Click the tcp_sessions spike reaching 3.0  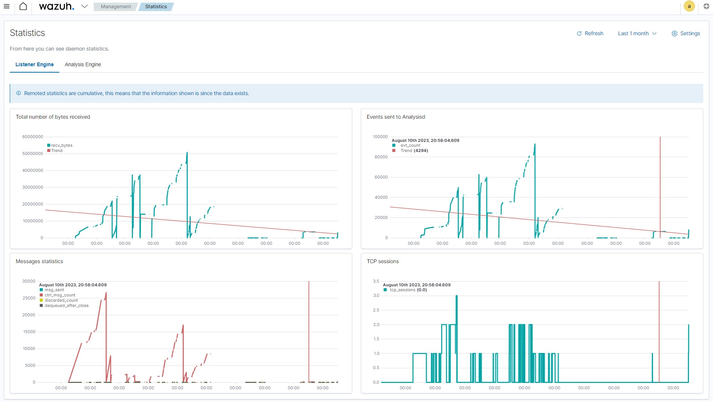(x=456, y=296)
